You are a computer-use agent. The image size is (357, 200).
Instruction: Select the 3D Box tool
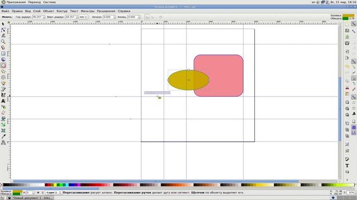3,59
